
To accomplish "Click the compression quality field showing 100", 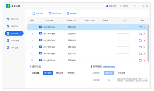I will click(x=109, y=80).
